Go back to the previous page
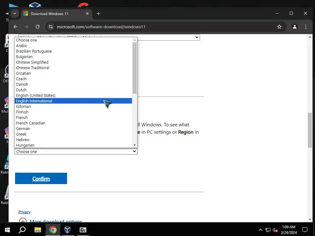The height and width of the screenshot is (236, 315). (15, 27)
